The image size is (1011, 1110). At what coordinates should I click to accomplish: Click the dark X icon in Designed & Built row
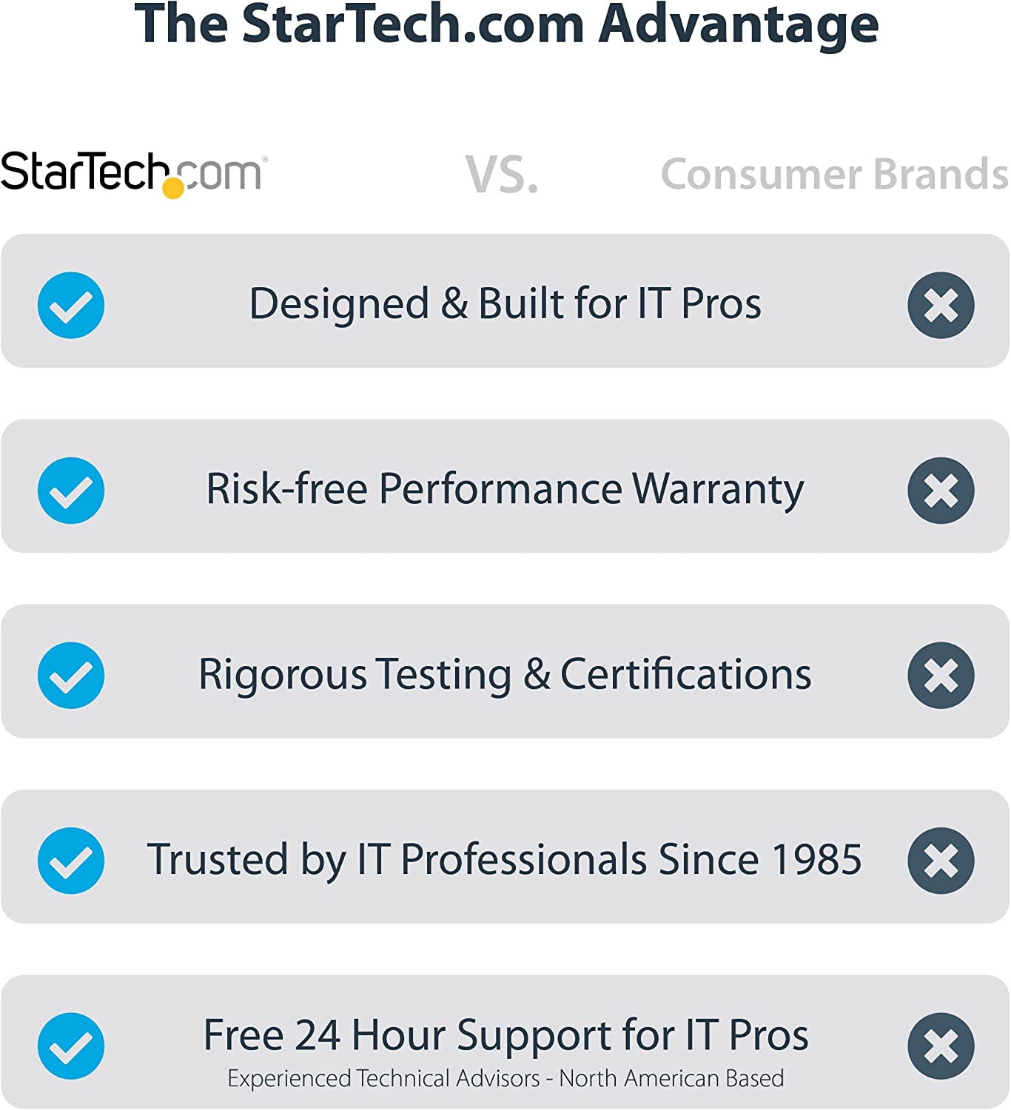coord(941,305)
